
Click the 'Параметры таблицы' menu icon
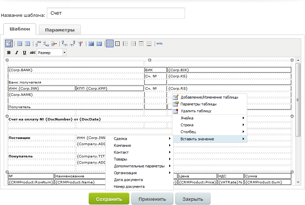176,104
